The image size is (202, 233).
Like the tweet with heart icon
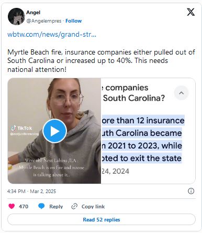click(12, 206)
